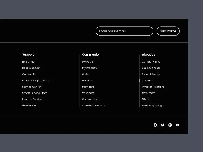Open the Wishlist link

87,80
